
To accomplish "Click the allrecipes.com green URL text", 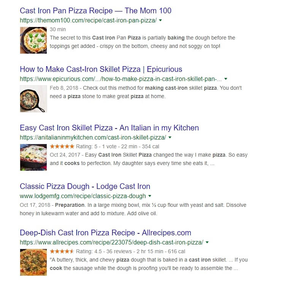I will [x=111, y=243].
